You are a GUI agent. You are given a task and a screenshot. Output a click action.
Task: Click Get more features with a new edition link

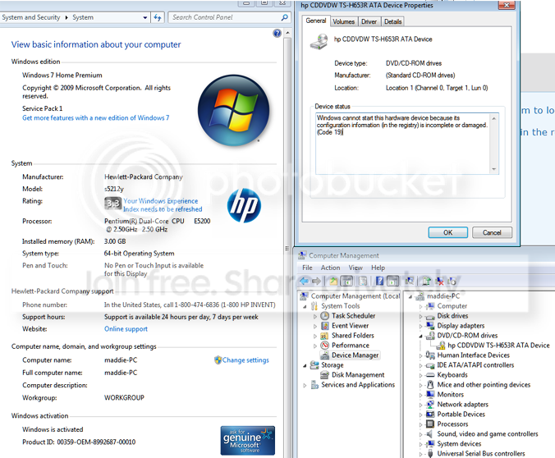[95, 118]
